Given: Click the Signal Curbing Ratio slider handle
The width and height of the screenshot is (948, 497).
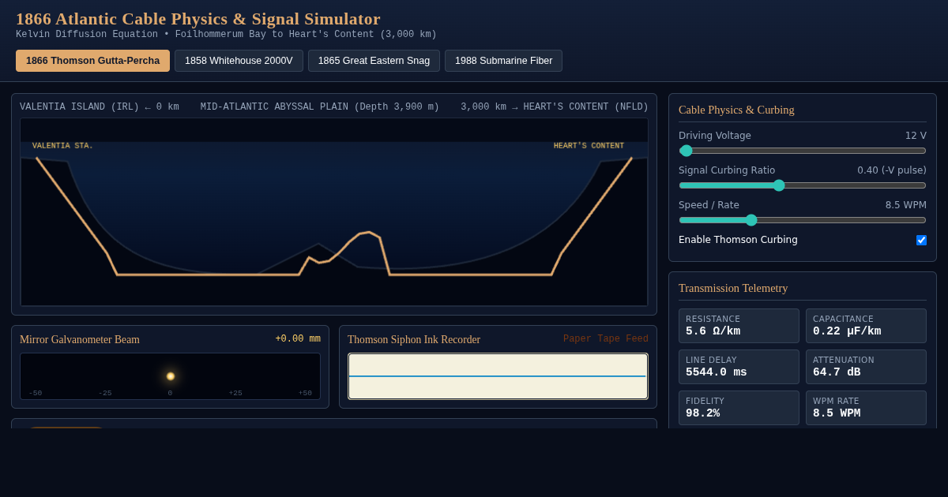Looking at the screenshot, I should 779,185.
